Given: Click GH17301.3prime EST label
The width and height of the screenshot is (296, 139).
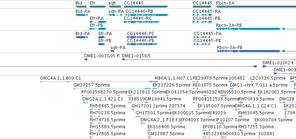Looking at the screenshot, I should [150, 106].
